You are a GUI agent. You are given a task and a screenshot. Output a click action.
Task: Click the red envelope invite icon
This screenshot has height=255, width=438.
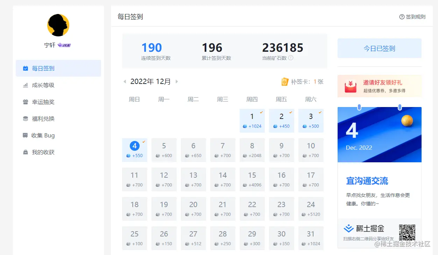point(351,86)
